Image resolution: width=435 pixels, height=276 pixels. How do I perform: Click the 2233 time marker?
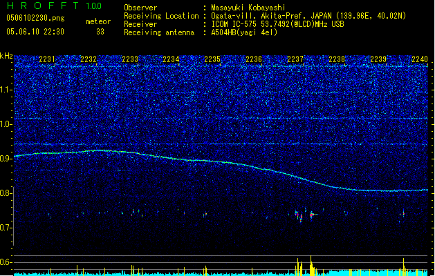tap(130, 59)
